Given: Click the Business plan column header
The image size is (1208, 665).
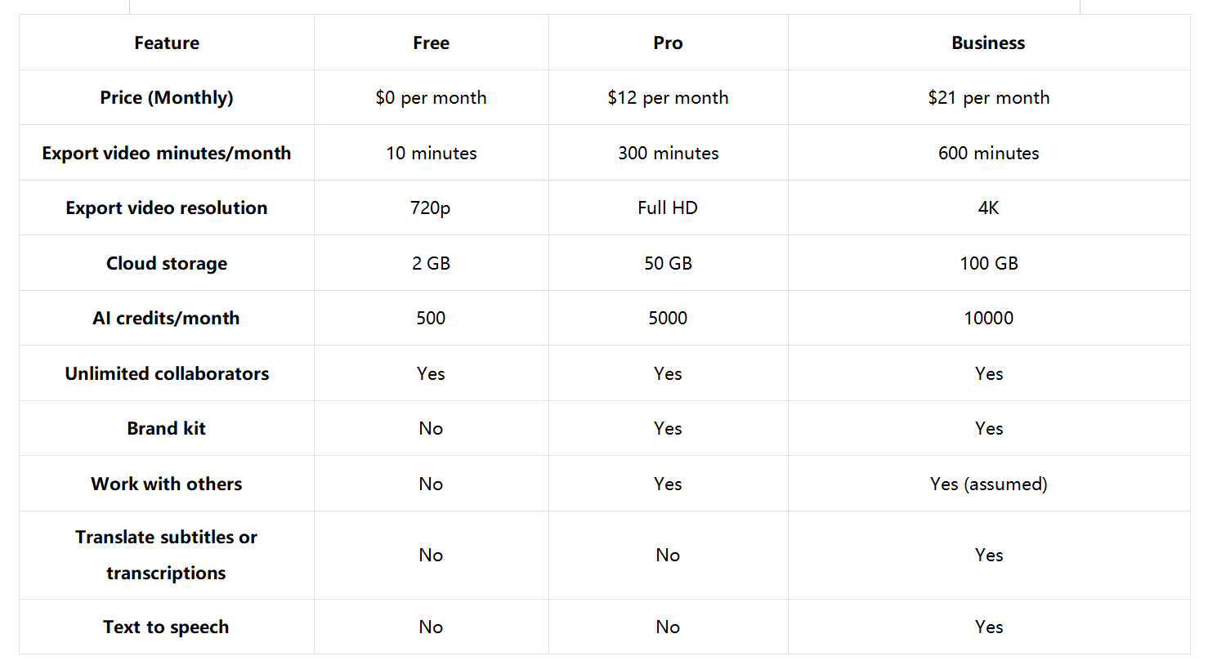Looking at the screenshot, I should tap(988, 43).
